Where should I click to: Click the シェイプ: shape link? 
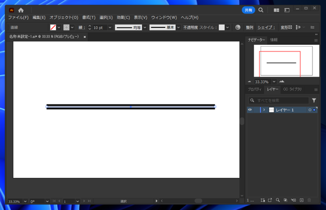pyautogui.click(x=267, y=27)
